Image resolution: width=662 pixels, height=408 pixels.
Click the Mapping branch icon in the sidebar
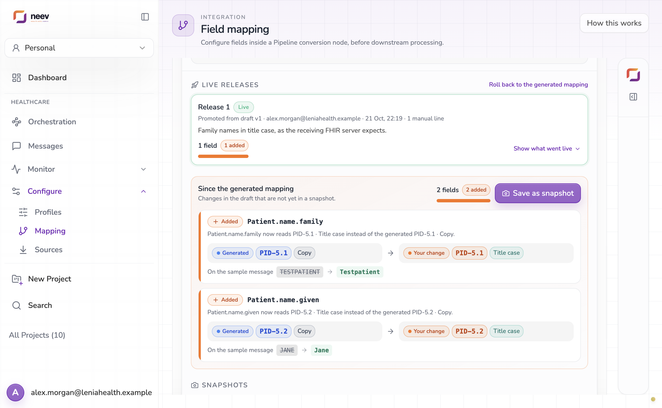click(23, 231)
